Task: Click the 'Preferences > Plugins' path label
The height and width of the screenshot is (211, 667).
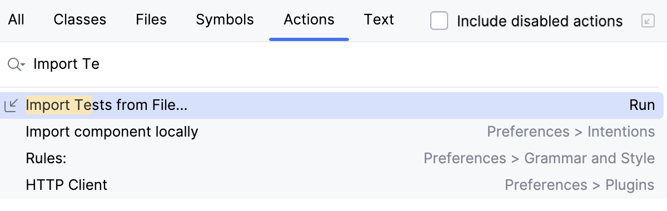Action: (x=580, y=185)
